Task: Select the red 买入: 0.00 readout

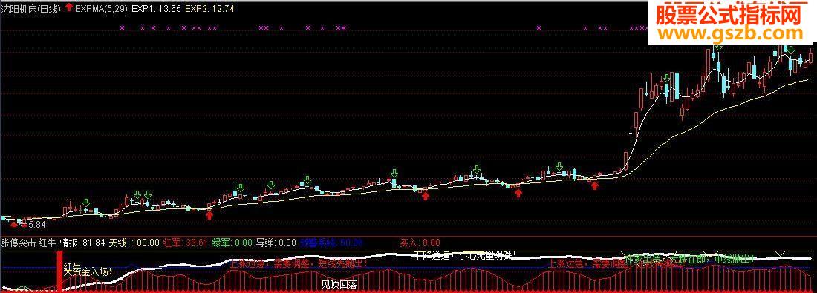Action: point(420,242)
